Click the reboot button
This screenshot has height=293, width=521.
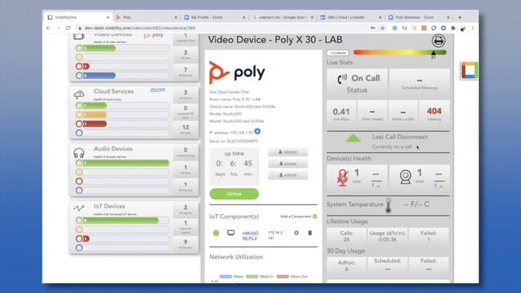click(x=287, y=152)
